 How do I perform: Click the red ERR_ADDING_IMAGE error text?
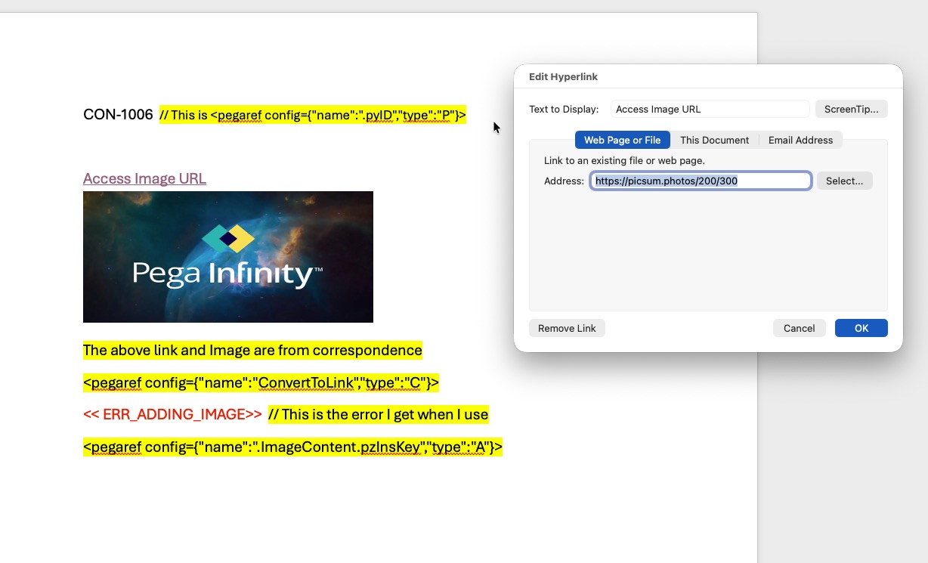172,414
